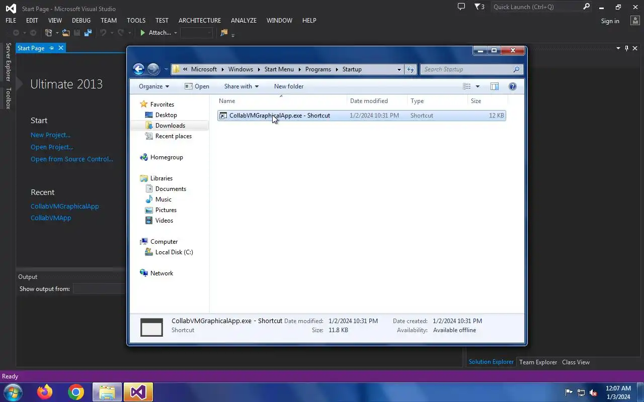
Task: Open the TOOLS menu
Action: coord(136,21)
